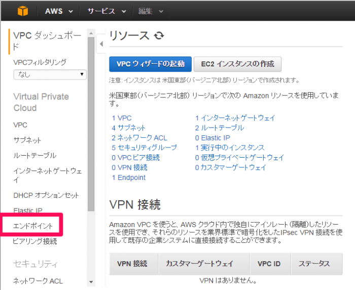
Task: Open the 1 インターネットゲートウェイ link
Action: click(235, 118)
